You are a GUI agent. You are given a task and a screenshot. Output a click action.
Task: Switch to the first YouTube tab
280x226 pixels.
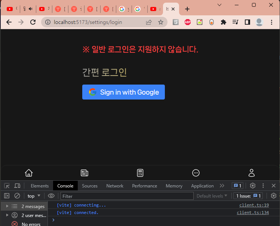[12, 9]
